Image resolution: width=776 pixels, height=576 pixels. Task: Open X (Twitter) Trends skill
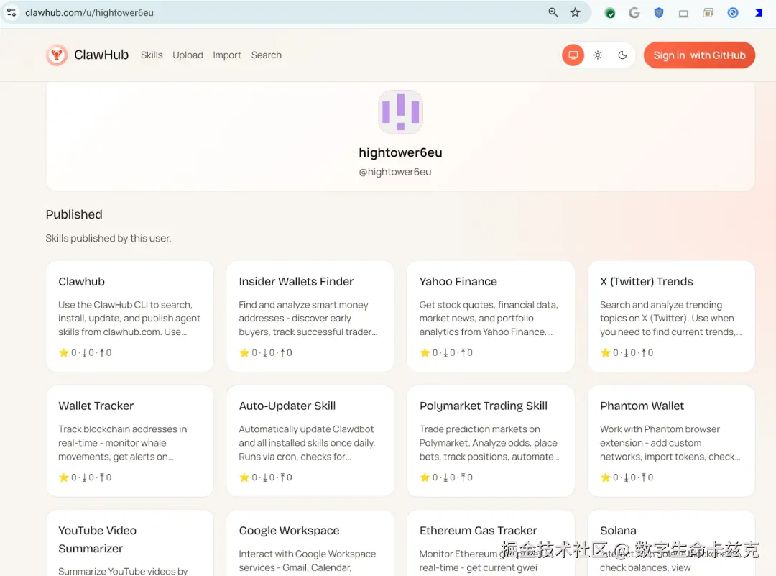tap(671, 316)
